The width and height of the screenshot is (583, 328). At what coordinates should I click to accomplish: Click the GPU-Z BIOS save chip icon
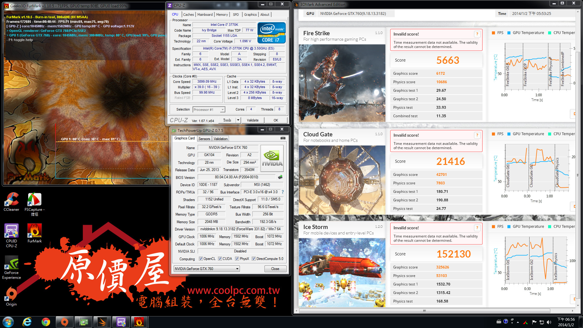[x=280, y=177]
